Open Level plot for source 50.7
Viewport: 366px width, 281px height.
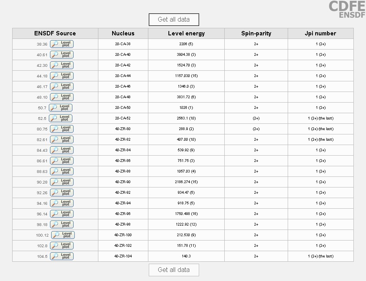click(x=61, y=108)
